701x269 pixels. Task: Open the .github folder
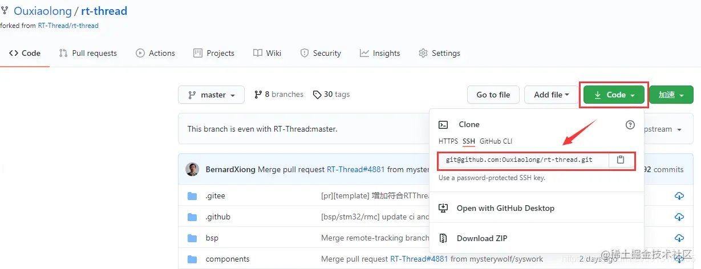[x=218, y=217]
